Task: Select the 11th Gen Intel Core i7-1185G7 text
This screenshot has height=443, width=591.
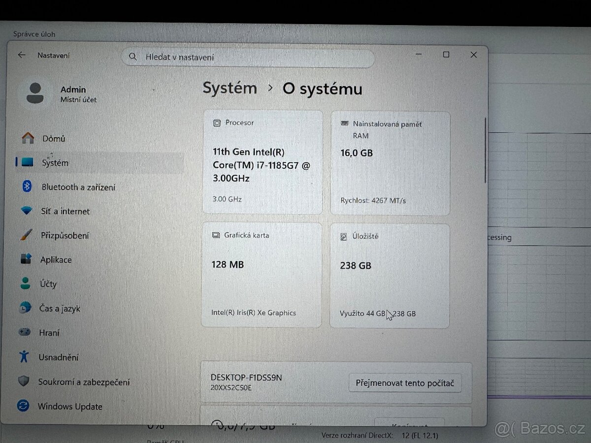Action: [x=262, y=165]
